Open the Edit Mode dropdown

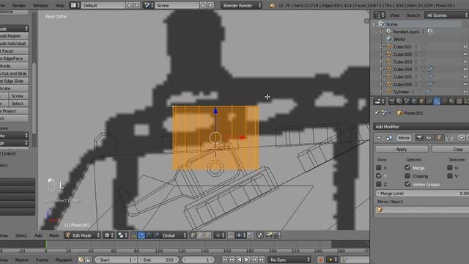(x=82, y=235)
